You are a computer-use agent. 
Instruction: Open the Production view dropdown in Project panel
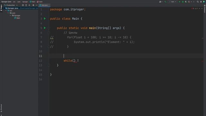(11, 5)
